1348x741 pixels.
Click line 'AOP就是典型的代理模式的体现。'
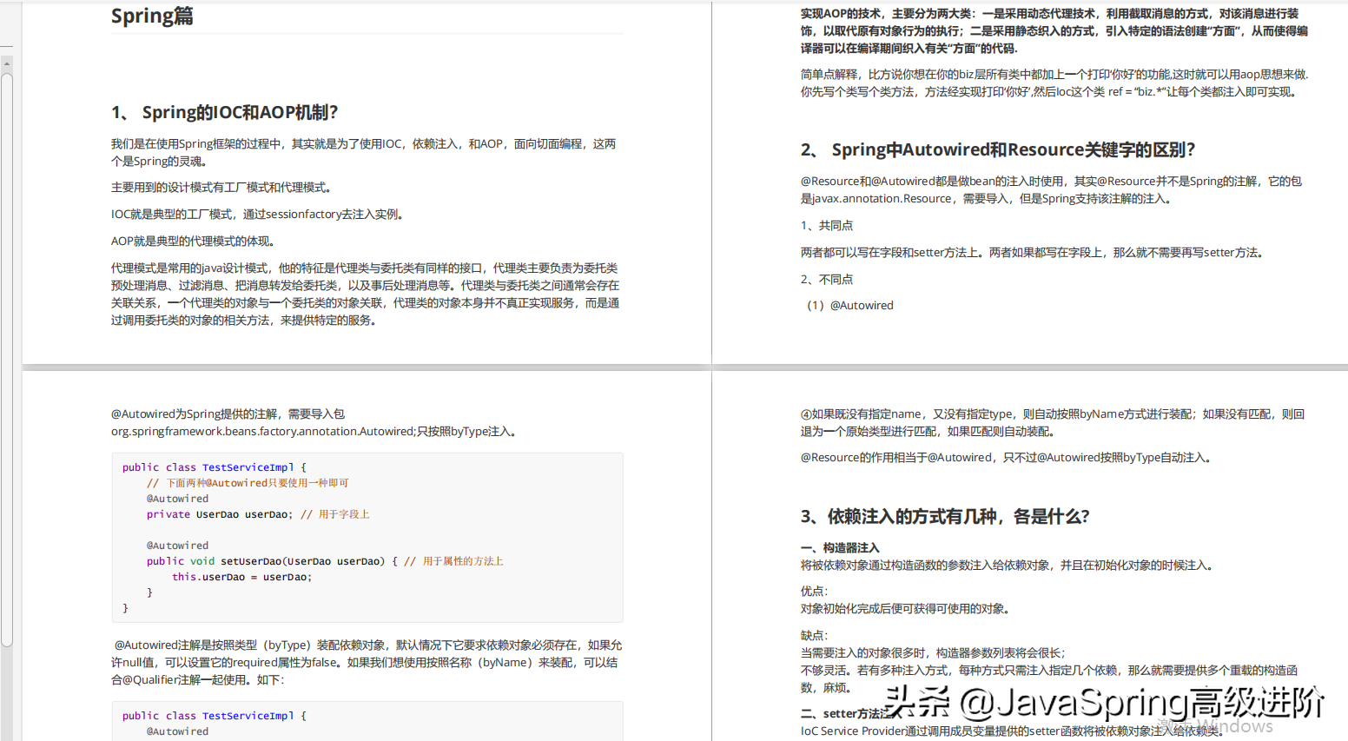pos(195,241)
